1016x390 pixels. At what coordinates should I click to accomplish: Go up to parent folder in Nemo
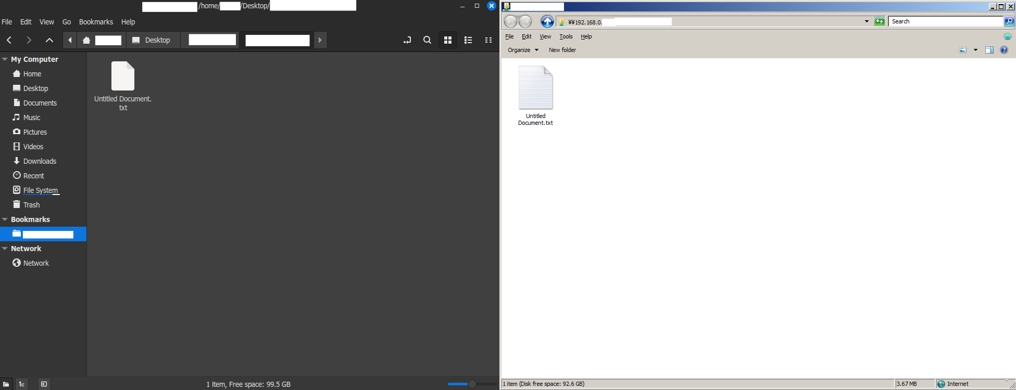coord(49,40)
